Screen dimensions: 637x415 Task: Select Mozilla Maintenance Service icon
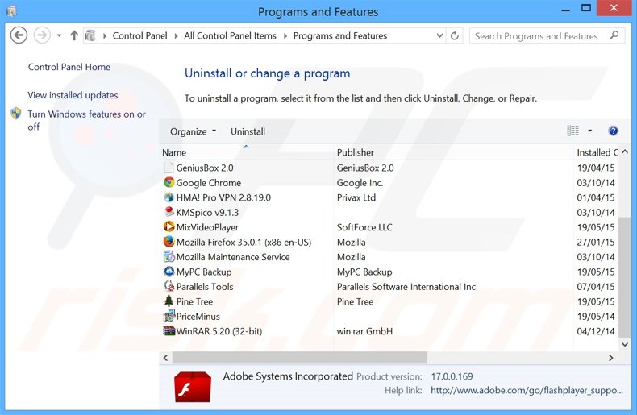pyautogui.click(x=169, y=256)
